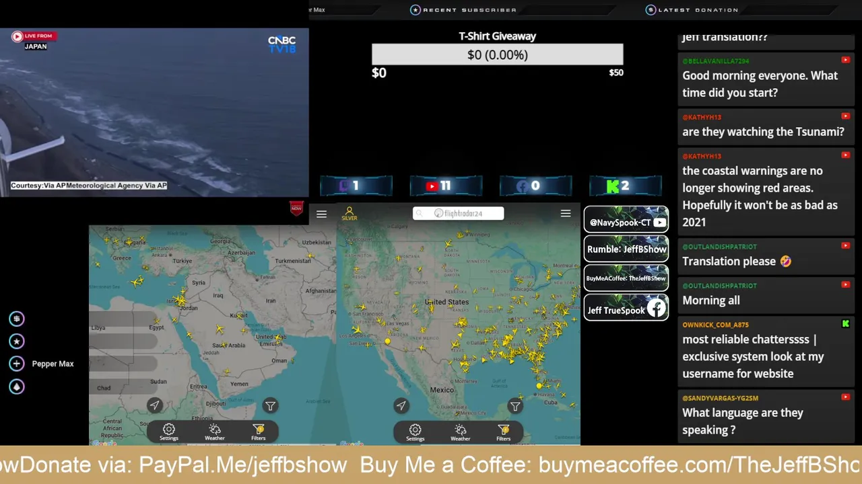Click PayPal.Me/jeffbshow in the ticker

(x=243, y=465)
